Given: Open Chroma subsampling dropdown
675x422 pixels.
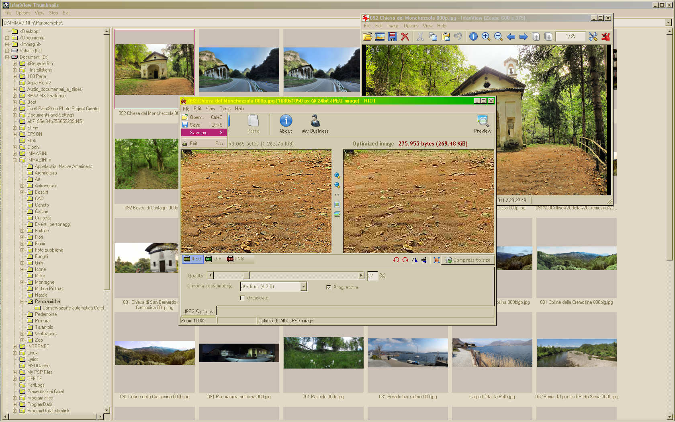Looking at the screenshot, I should pyautogui.click(x=304, y=287).
